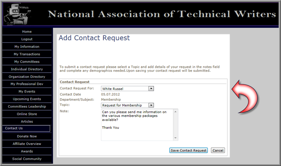This screenshot has height=166, width=281.
Task: Click the Note scrollbar down arrow
Action: 175,138
